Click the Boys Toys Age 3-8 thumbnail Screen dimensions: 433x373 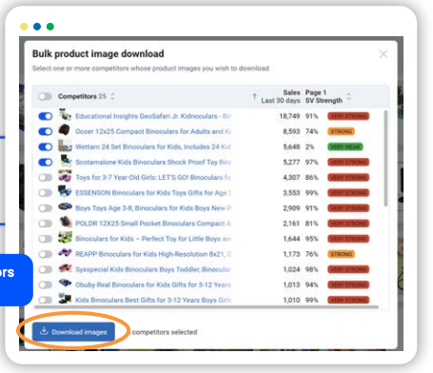pos(65,206)
